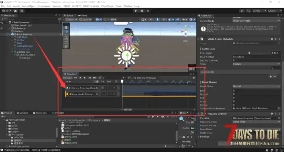
Task: Select the None (Audio Source) track binding picker
Action: 97,94
